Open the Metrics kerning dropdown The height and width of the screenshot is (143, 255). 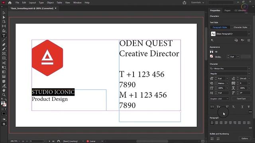tap(228, 83)
